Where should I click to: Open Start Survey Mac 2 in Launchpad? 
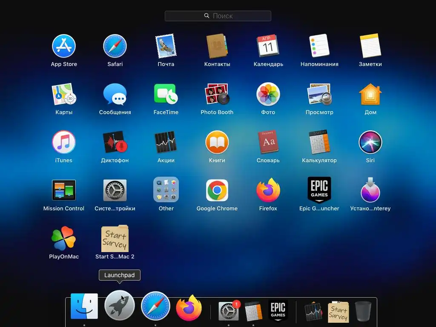tap(115, 238)
